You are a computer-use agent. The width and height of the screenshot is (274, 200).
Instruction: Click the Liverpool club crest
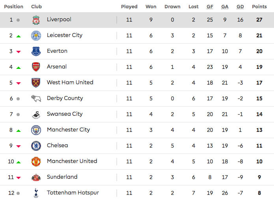(36, 20)
